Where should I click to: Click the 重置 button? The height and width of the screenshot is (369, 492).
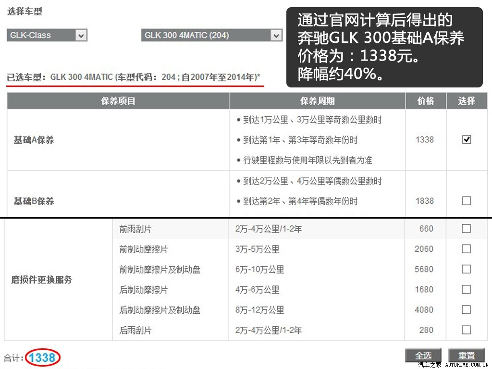coord(467,356)
